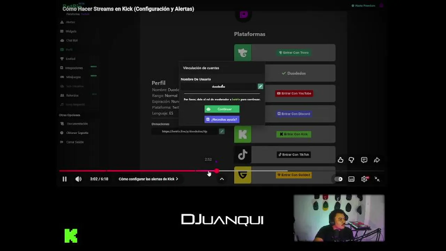Click the green Continuar button
This screenshot has width=446, height=251.
point(222,109)
